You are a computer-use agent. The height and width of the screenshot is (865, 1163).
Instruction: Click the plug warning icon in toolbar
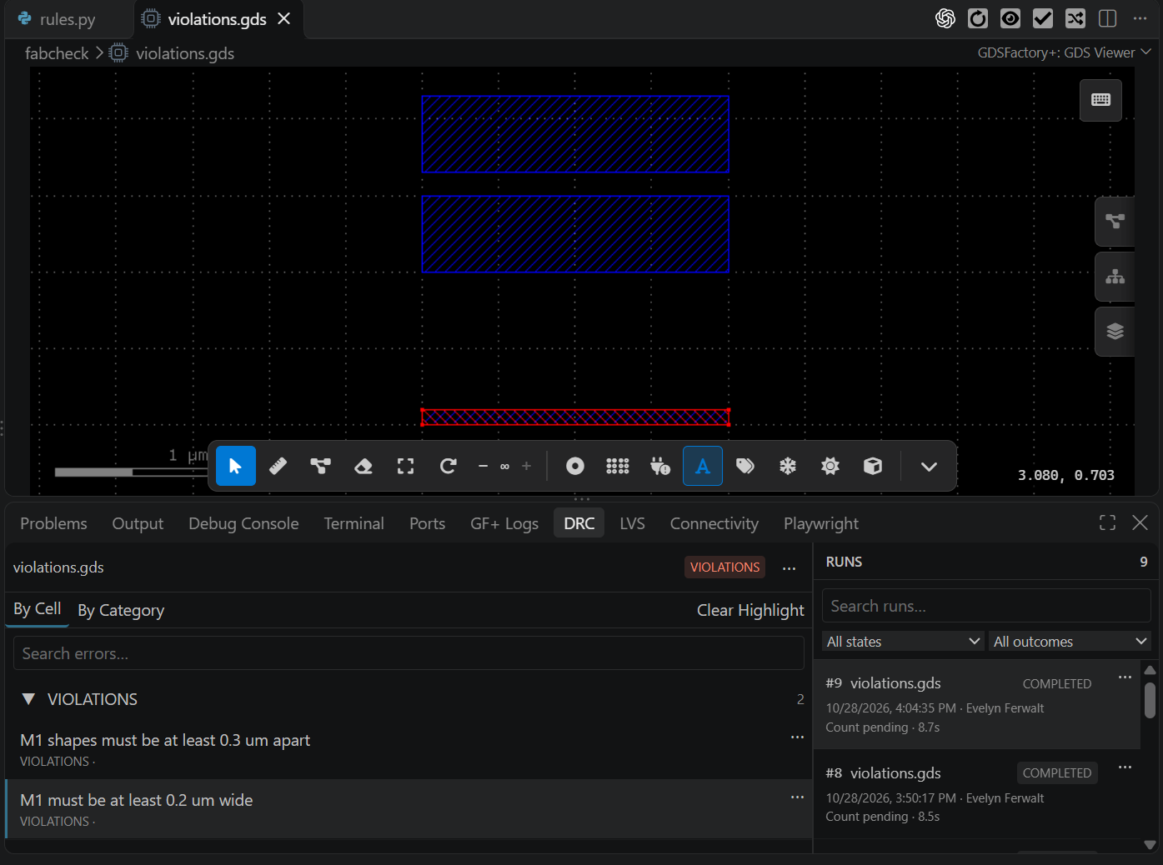[660, 466]
